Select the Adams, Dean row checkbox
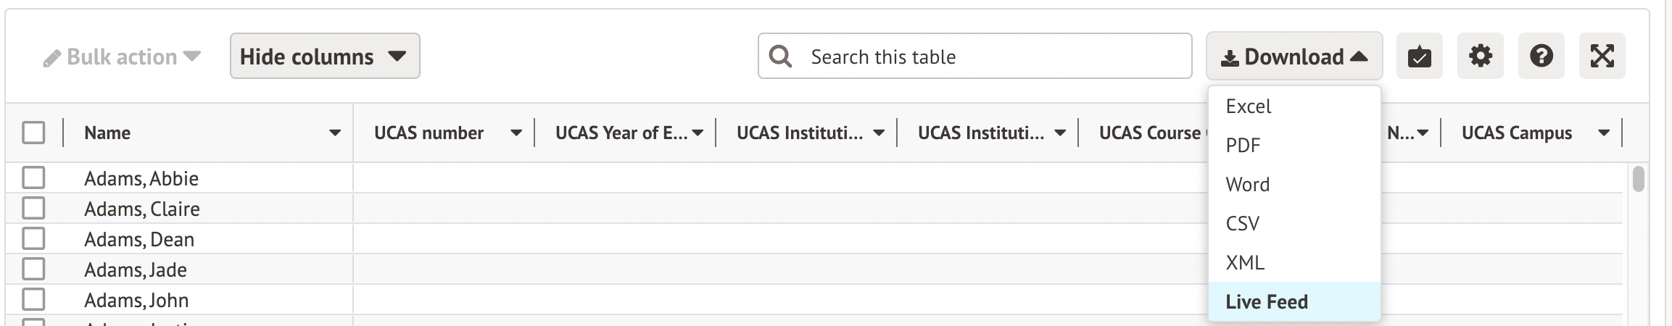 click(x=33, y=238)
